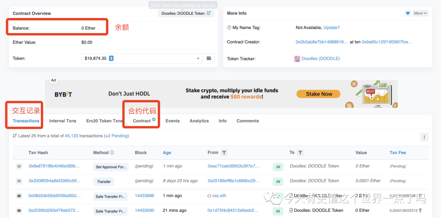This screenshot has height=218, width=441.
Task: Click the Txn Fee column header
Action: tap(398, 153)
